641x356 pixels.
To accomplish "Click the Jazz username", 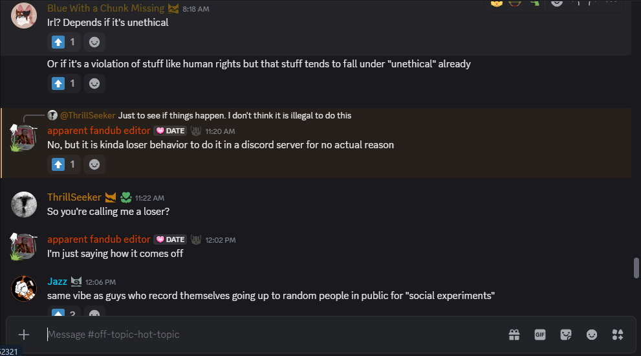I will 57,282.
